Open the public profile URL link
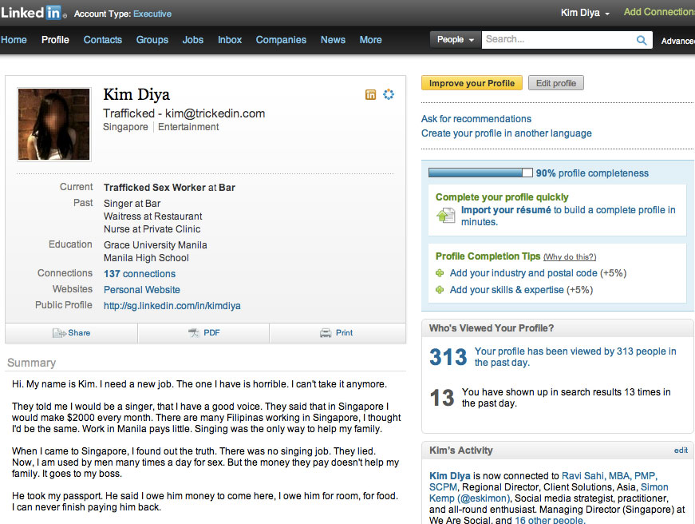The width and height of the screenshot is (695, 524). 172,306
